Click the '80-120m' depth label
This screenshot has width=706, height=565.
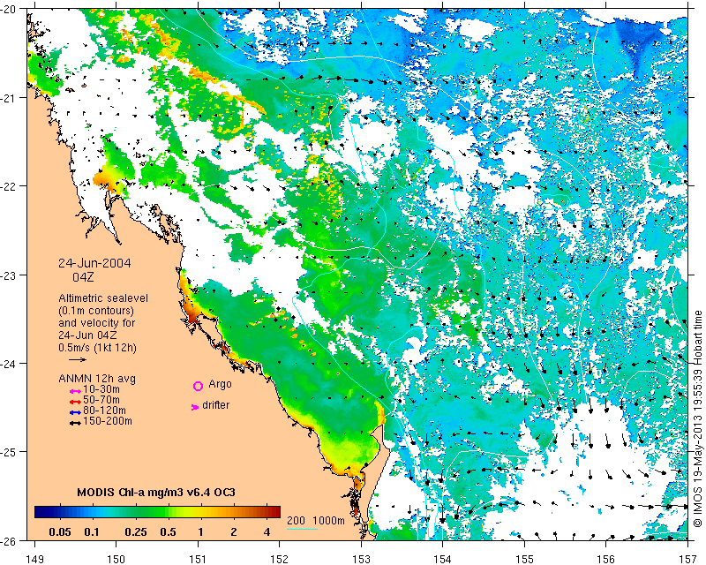click(x=104, y=411)
